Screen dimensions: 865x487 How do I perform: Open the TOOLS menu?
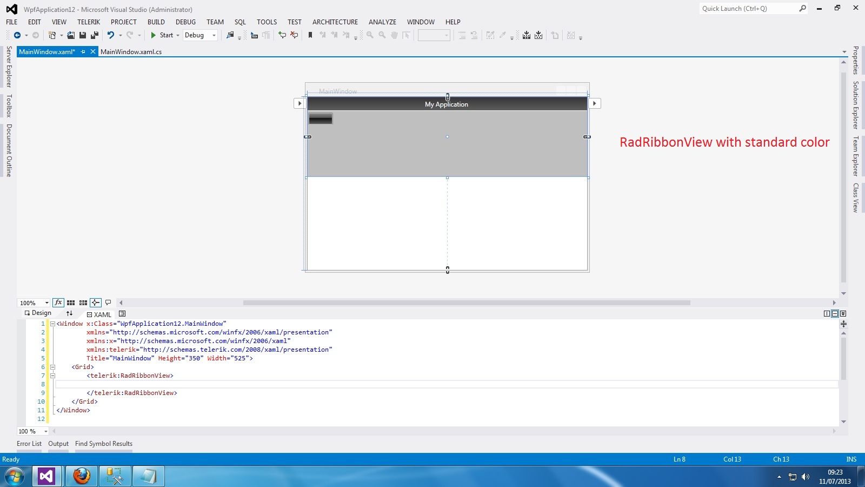pos(267,22)
